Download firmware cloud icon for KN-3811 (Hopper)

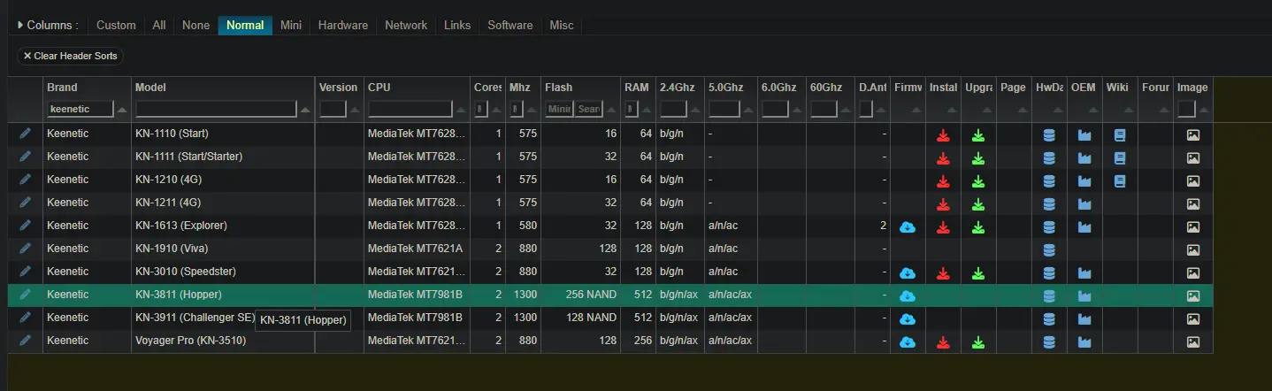point(908,296)
